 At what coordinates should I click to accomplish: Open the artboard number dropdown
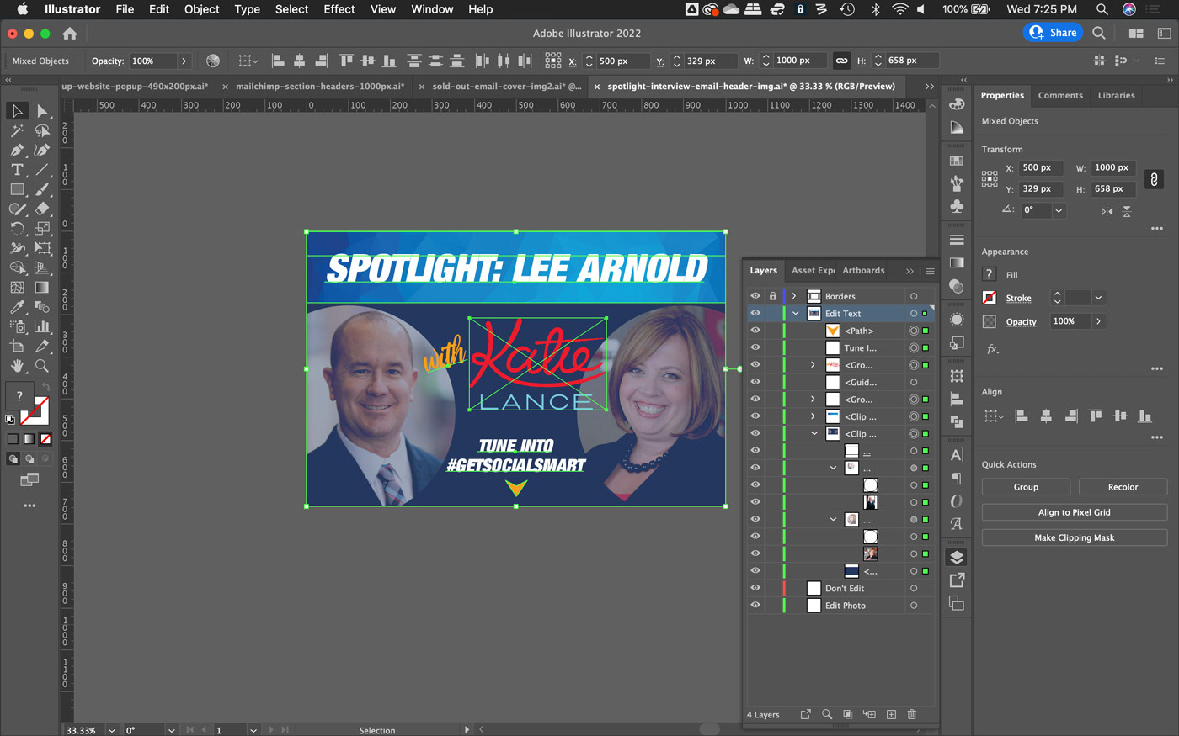tap(253, 730)
